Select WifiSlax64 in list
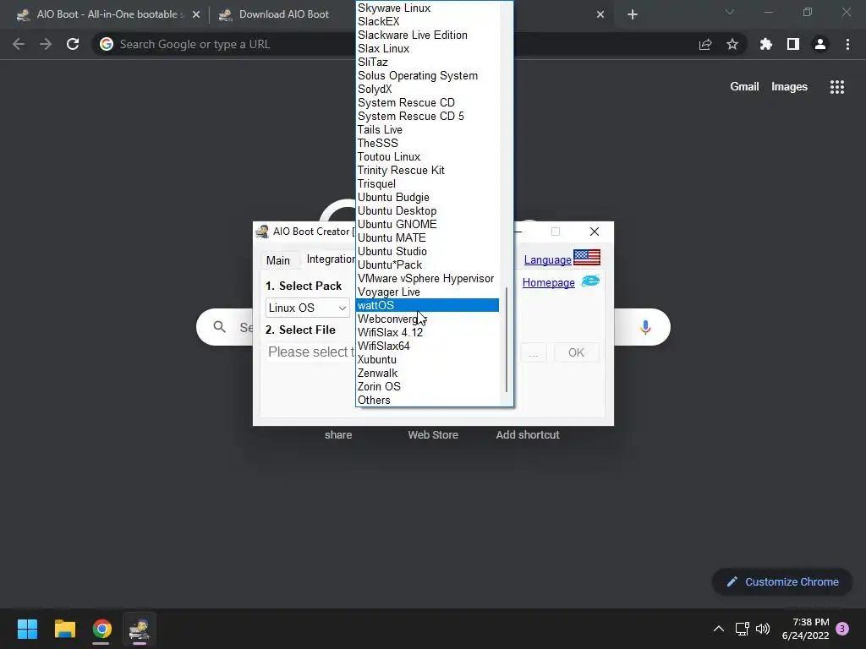866x649 pixels. point(427,346)
